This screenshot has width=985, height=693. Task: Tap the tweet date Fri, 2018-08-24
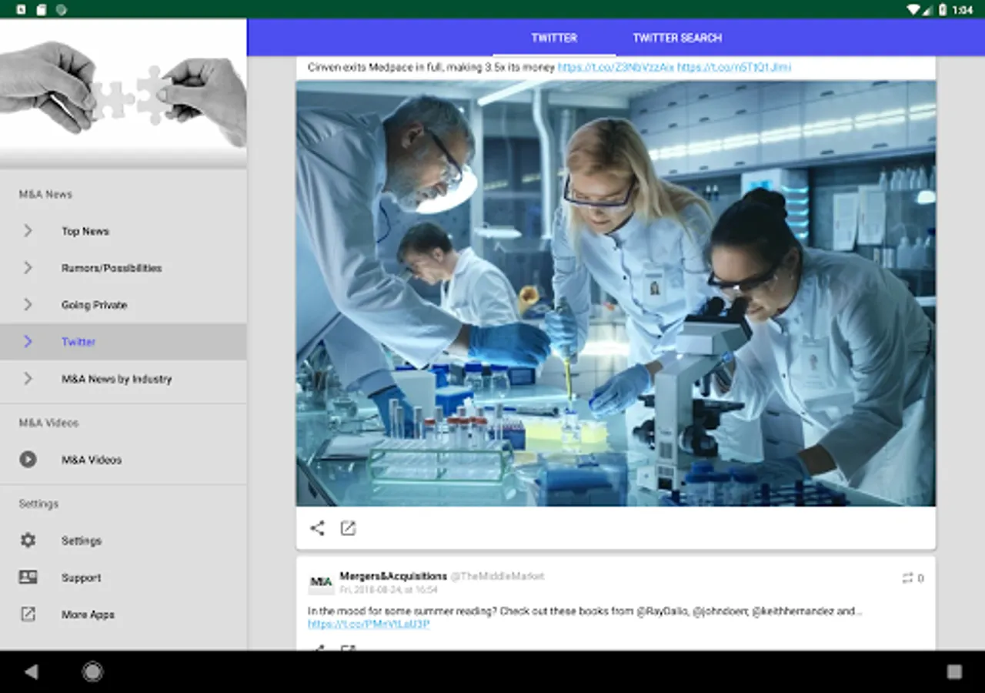389,590
